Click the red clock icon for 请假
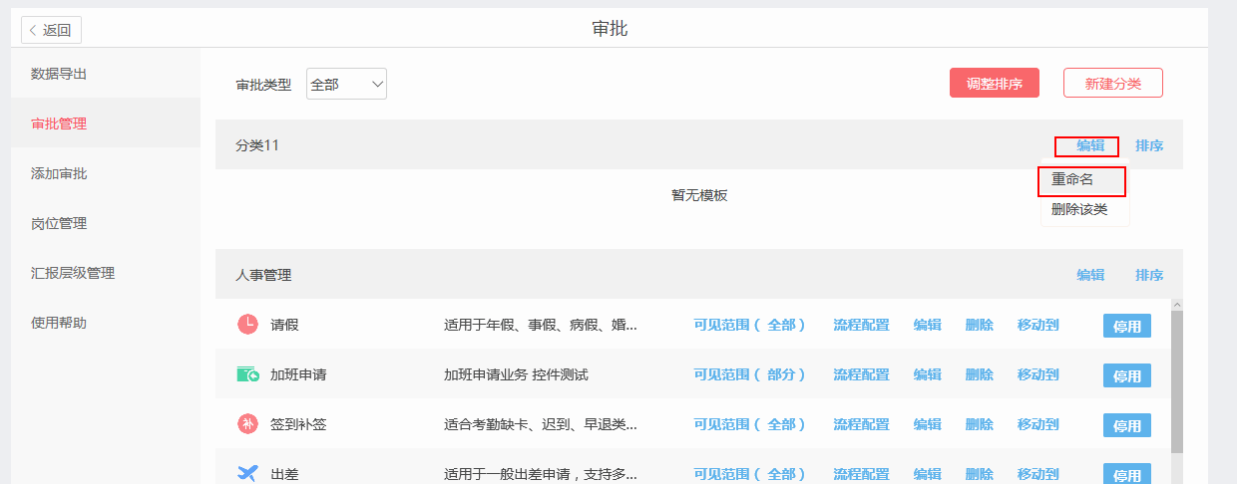The image size is (1237, 484). tap(247, 325)
